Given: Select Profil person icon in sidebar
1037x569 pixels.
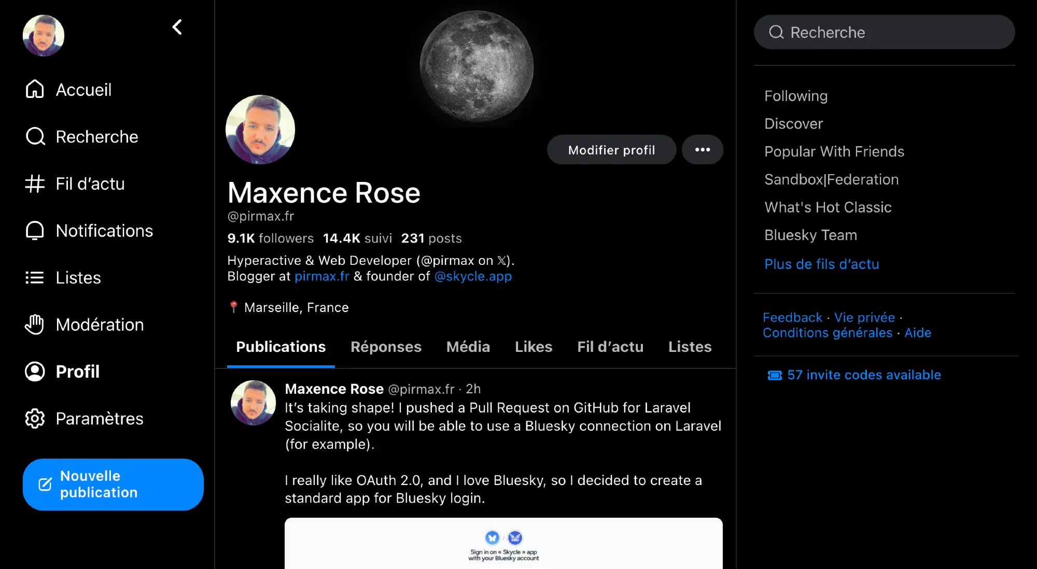Looking at the screenshot, I should (x=35, y=371).
